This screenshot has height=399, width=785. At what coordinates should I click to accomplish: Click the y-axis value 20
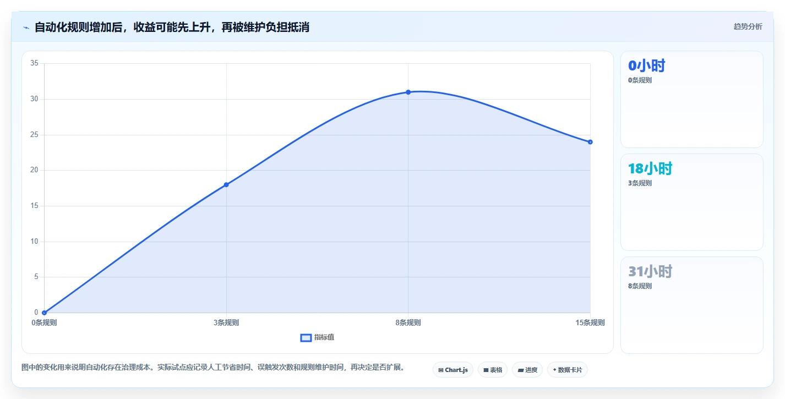point(34,170)
